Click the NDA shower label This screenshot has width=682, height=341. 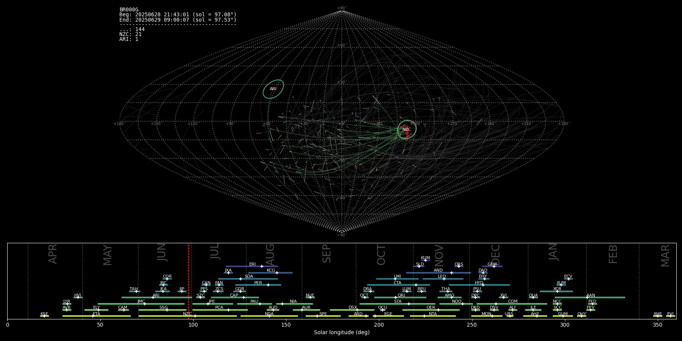(269, 314)
